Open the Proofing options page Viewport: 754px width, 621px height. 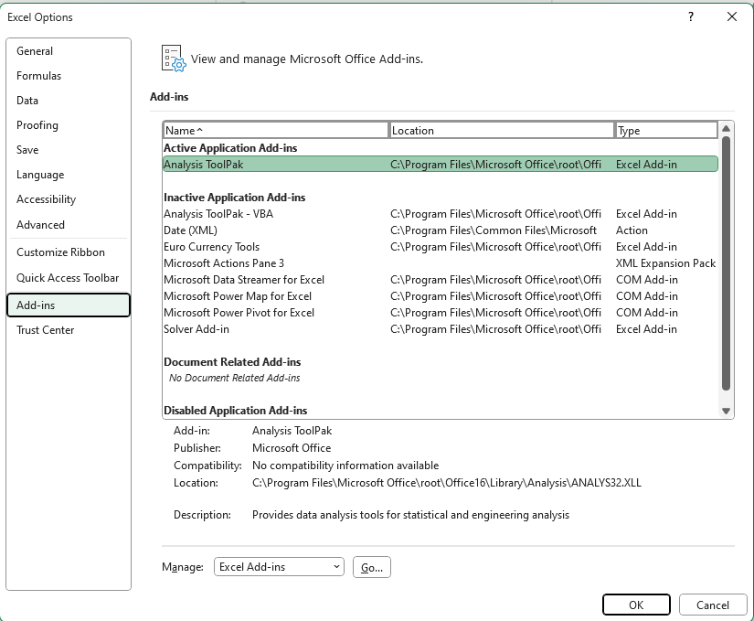[37, 125]
